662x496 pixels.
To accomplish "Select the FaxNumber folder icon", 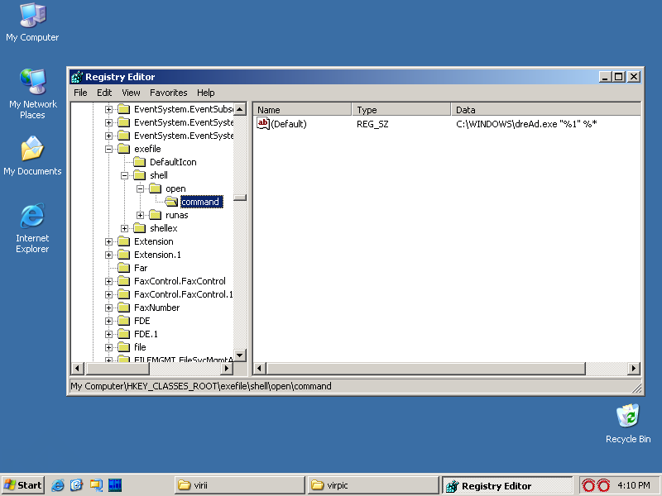I will 123,308.
